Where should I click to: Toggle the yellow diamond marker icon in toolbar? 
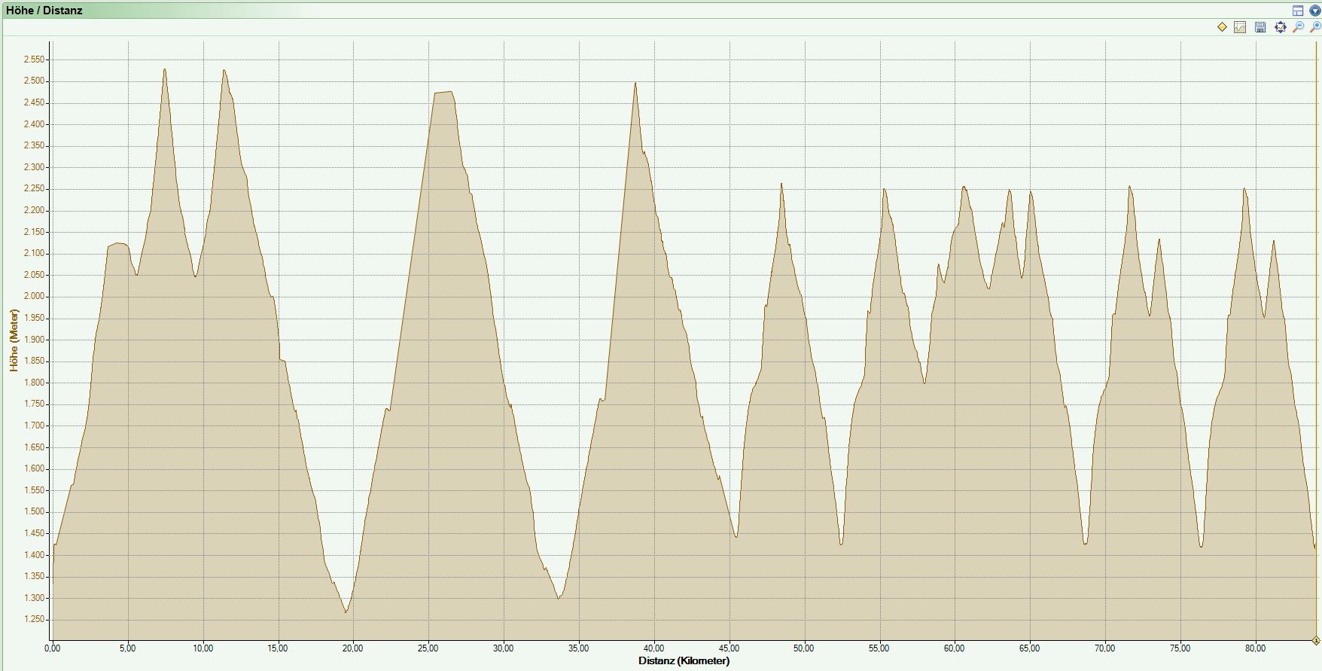point(1222,27)
